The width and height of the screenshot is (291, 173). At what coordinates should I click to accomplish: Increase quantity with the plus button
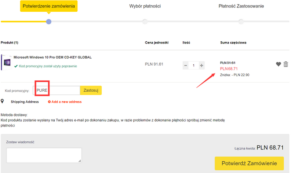coord(202,65)
